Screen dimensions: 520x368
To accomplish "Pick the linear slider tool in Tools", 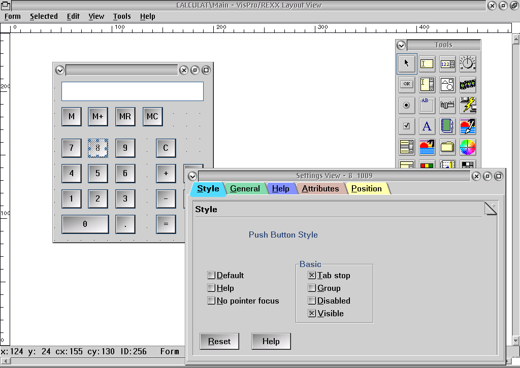I will pos(447,106).
